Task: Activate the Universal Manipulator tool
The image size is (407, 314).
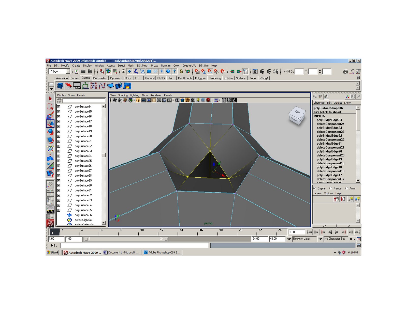Action: pyautogui.click(x=50, y=149)
